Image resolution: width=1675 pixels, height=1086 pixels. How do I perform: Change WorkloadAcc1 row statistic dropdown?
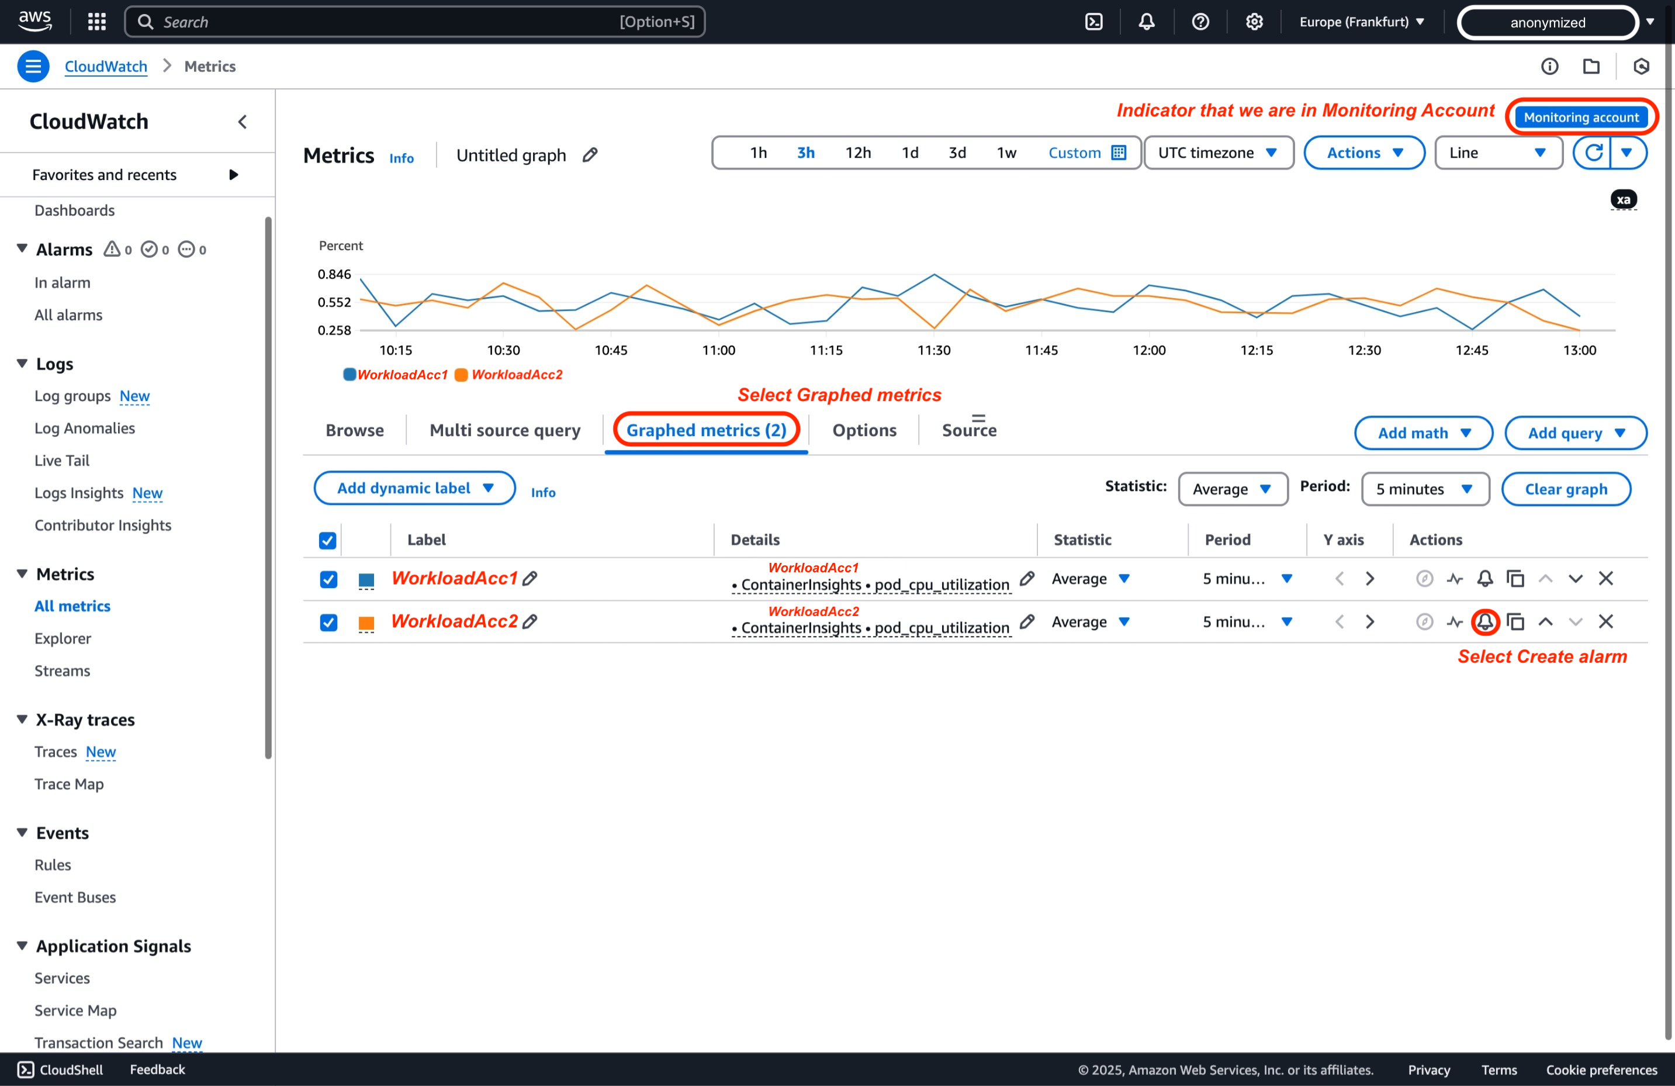1091,579
